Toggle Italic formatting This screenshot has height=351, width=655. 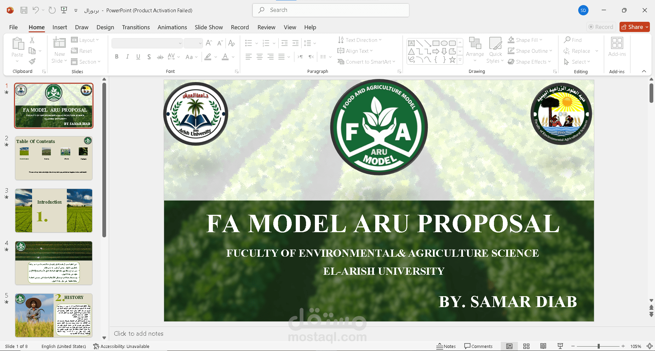point(128,57)
